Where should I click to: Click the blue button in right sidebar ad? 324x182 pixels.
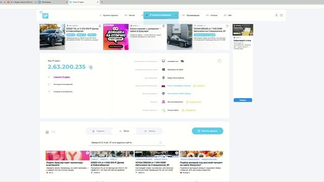coord(243,100)
